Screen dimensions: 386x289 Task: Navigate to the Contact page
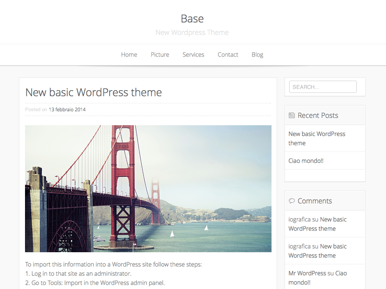click(228, 55)
